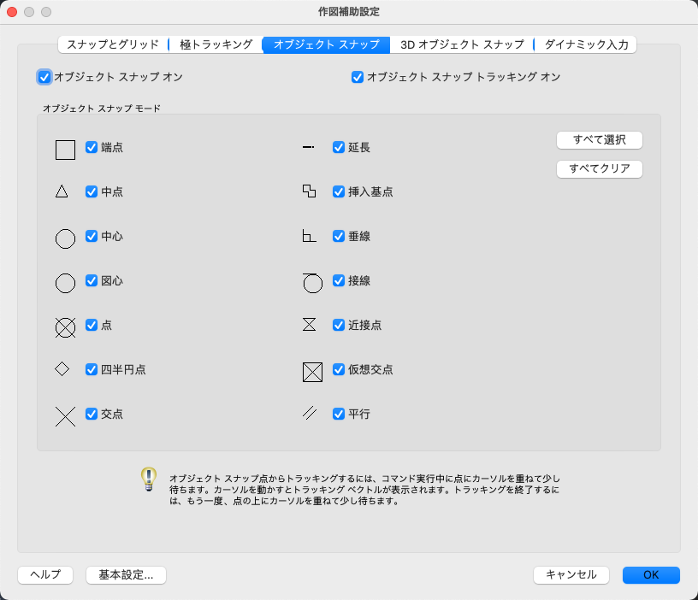Screen dimensions: 698x600
Task: Click the X intersection (交点) snap icon
Action: (x=65, y=417)
